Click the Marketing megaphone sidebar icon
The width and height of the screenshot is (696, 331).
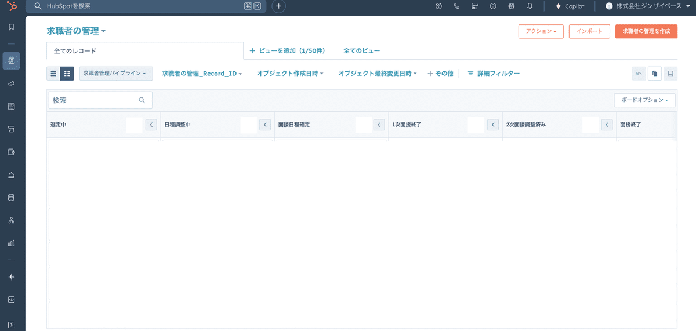coord(11,84)
